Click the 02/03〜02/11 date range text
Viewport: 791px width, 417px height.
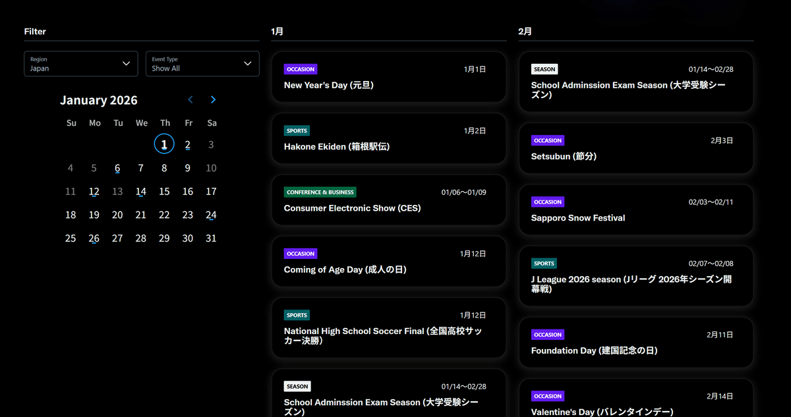[711, 202]
